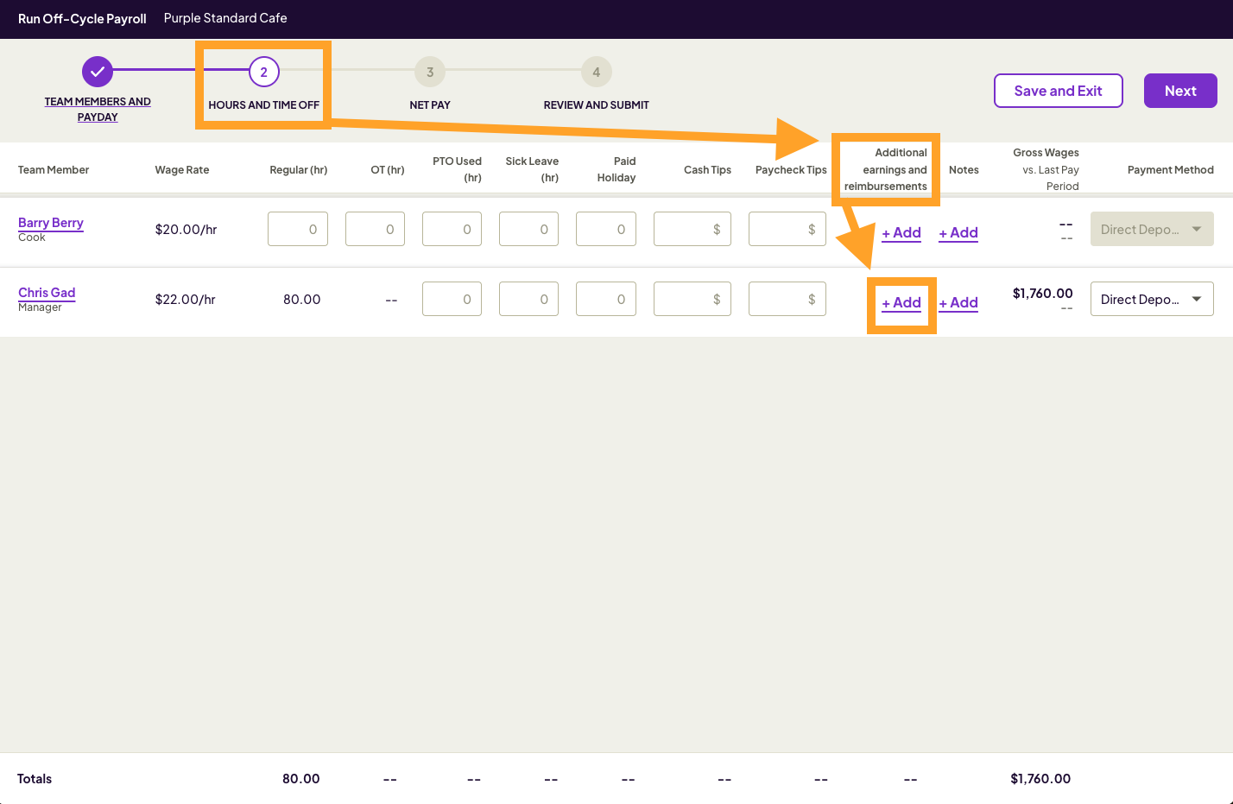Click the completed step 1 checkmark circle

tap(98, 73)
